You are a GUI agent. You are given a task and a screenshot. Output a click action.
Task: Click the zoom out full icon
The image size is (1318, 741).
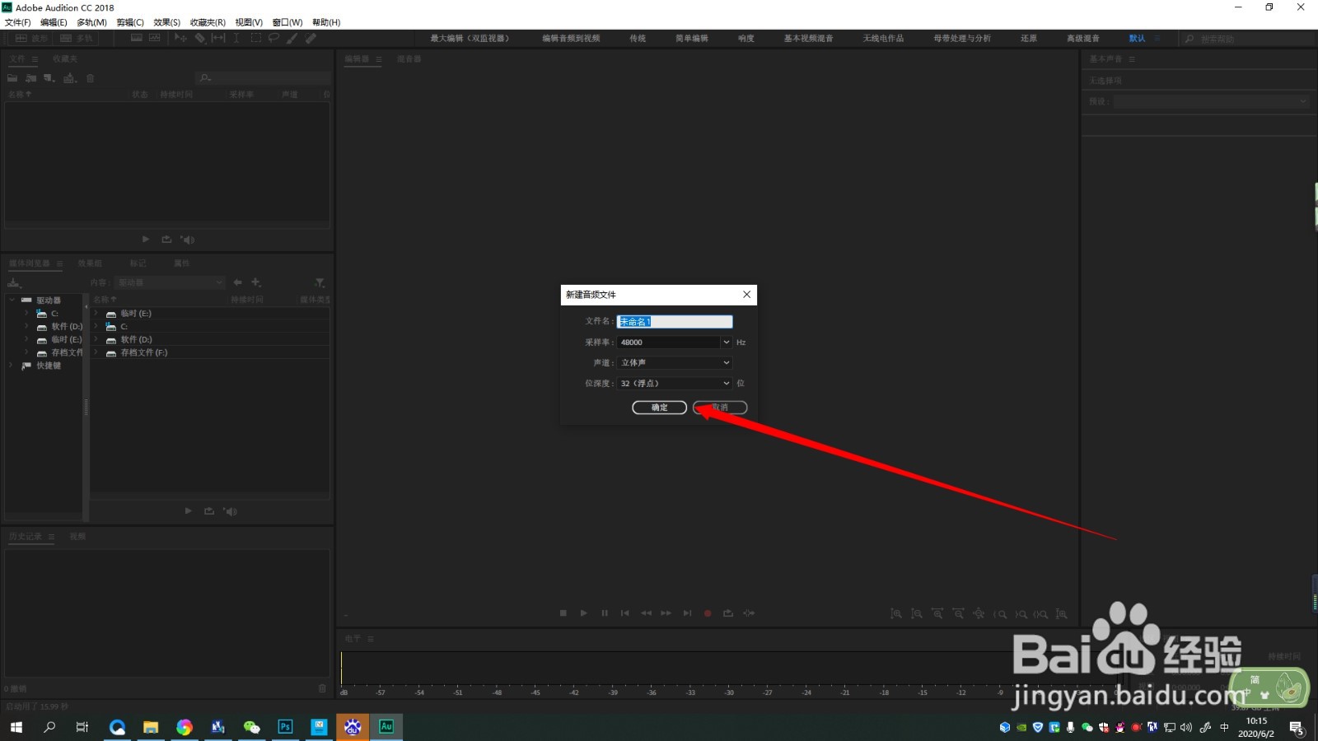(979, 614)
